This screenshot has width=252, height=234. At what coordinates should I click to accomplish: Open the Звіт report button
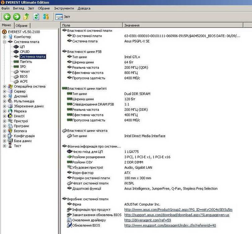pos(63,17)
